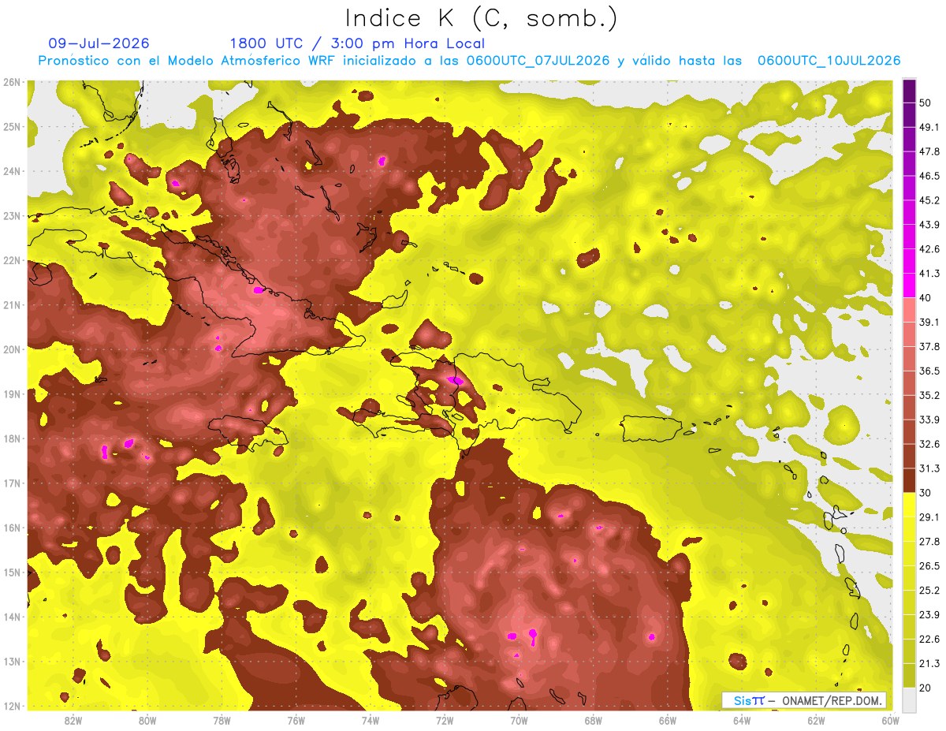The image size is (946, 731).
Task: Click the colorbar value label 25.2
Action: point(929,590)
